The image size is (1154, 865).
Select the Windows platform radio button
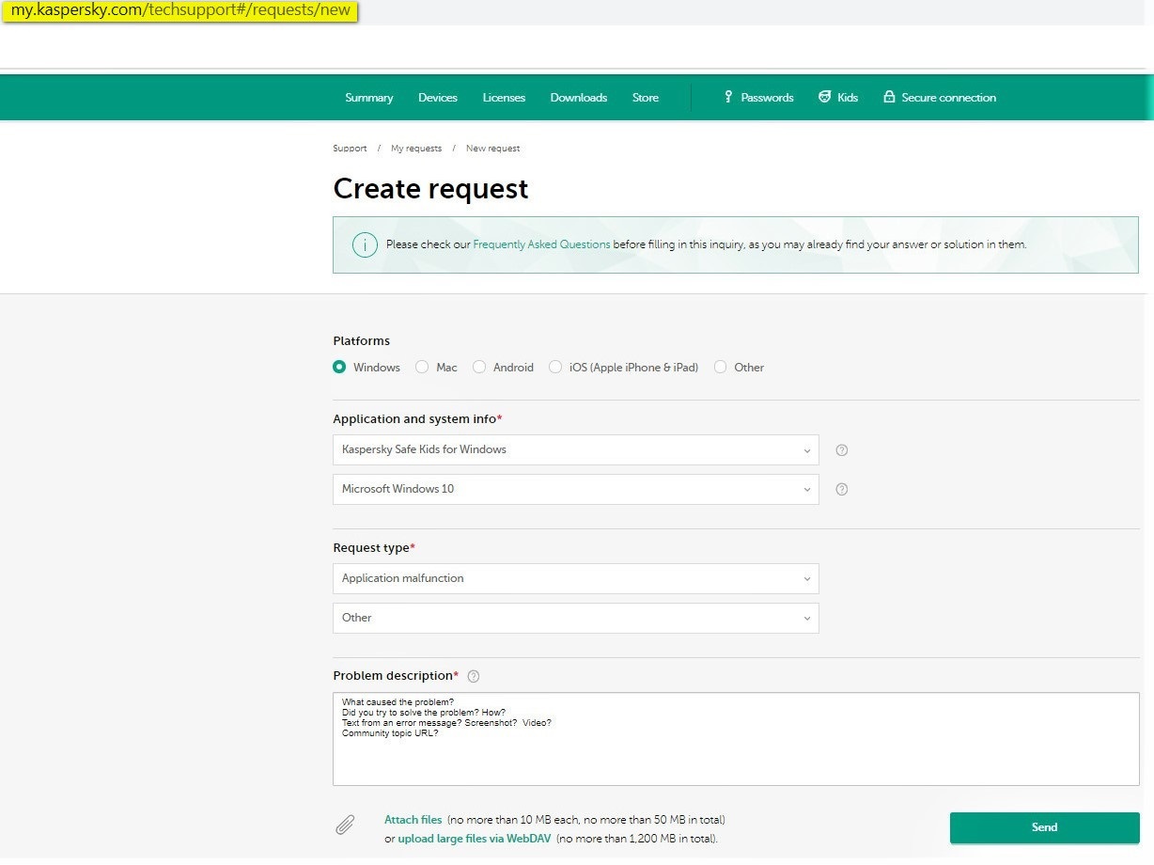[x=339, y=368]
